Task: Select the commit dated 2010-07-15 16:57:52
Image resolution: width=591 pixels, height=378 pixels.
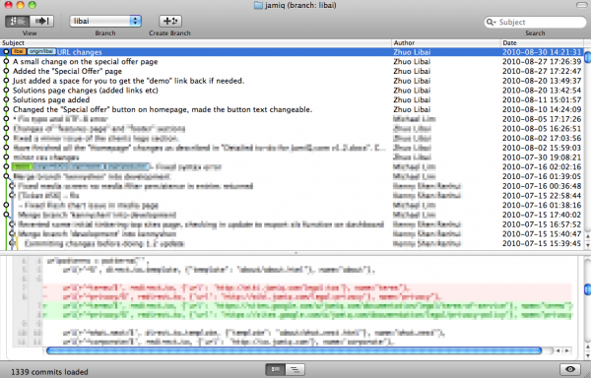Action: coord(292,224)
